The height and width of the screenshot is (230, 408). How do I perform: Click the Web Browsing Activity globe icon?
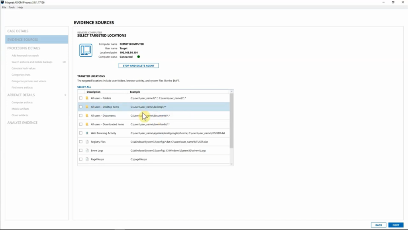(x=87, y=133)
